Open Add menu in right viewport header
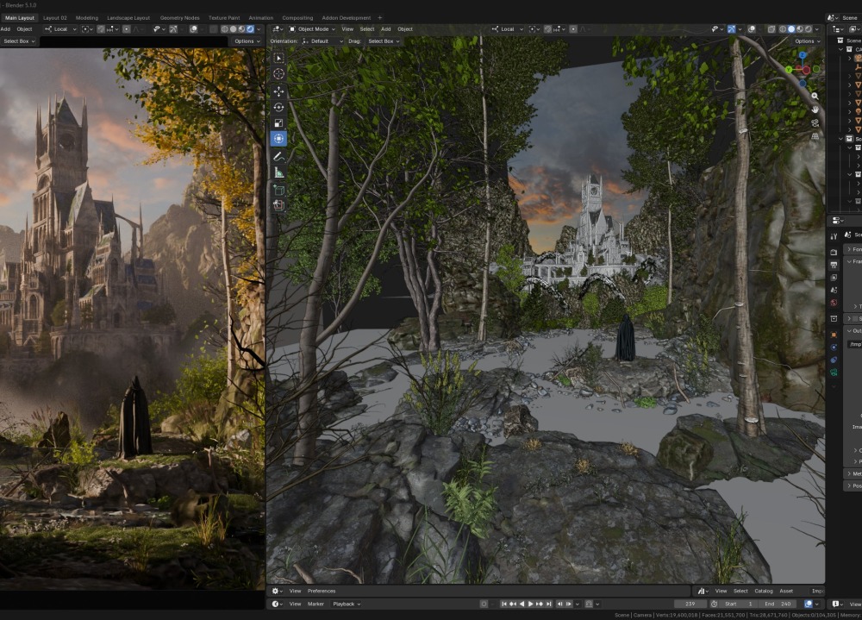This screenshot has height=620, width=862. [x=386, y=29]
